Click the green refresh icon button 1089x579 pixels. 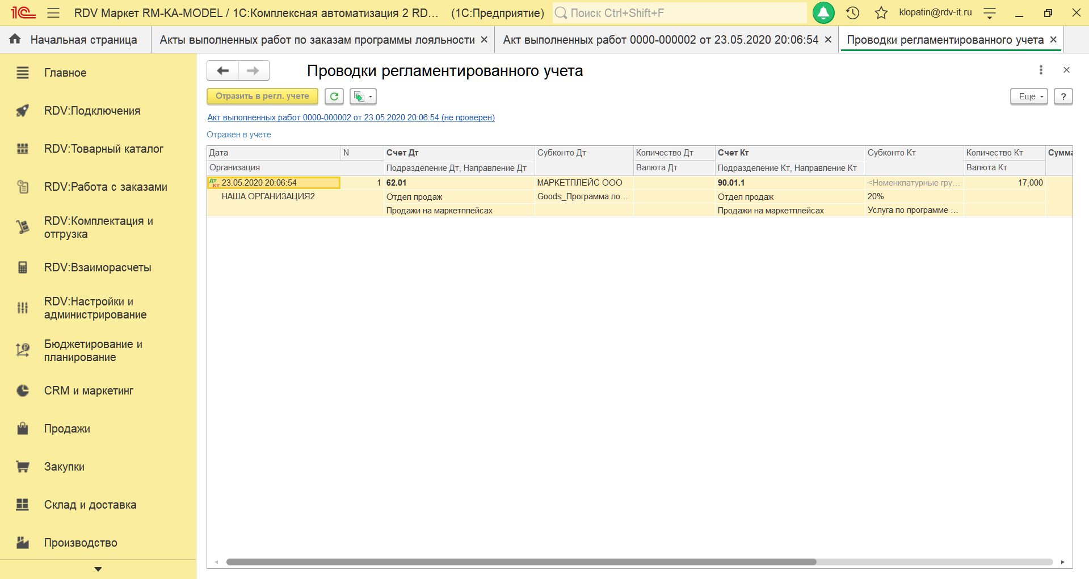[334, 96]
